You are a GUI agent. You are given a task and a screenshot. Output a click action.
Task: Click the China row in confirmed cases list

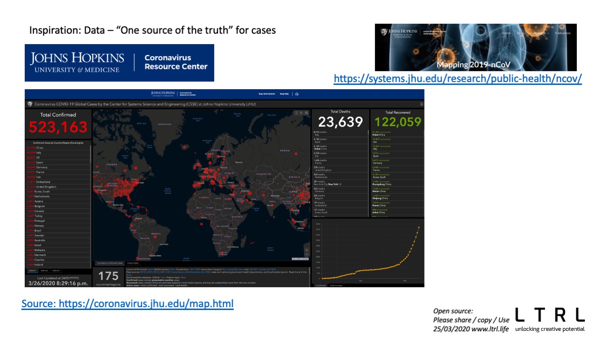point(57,148)
